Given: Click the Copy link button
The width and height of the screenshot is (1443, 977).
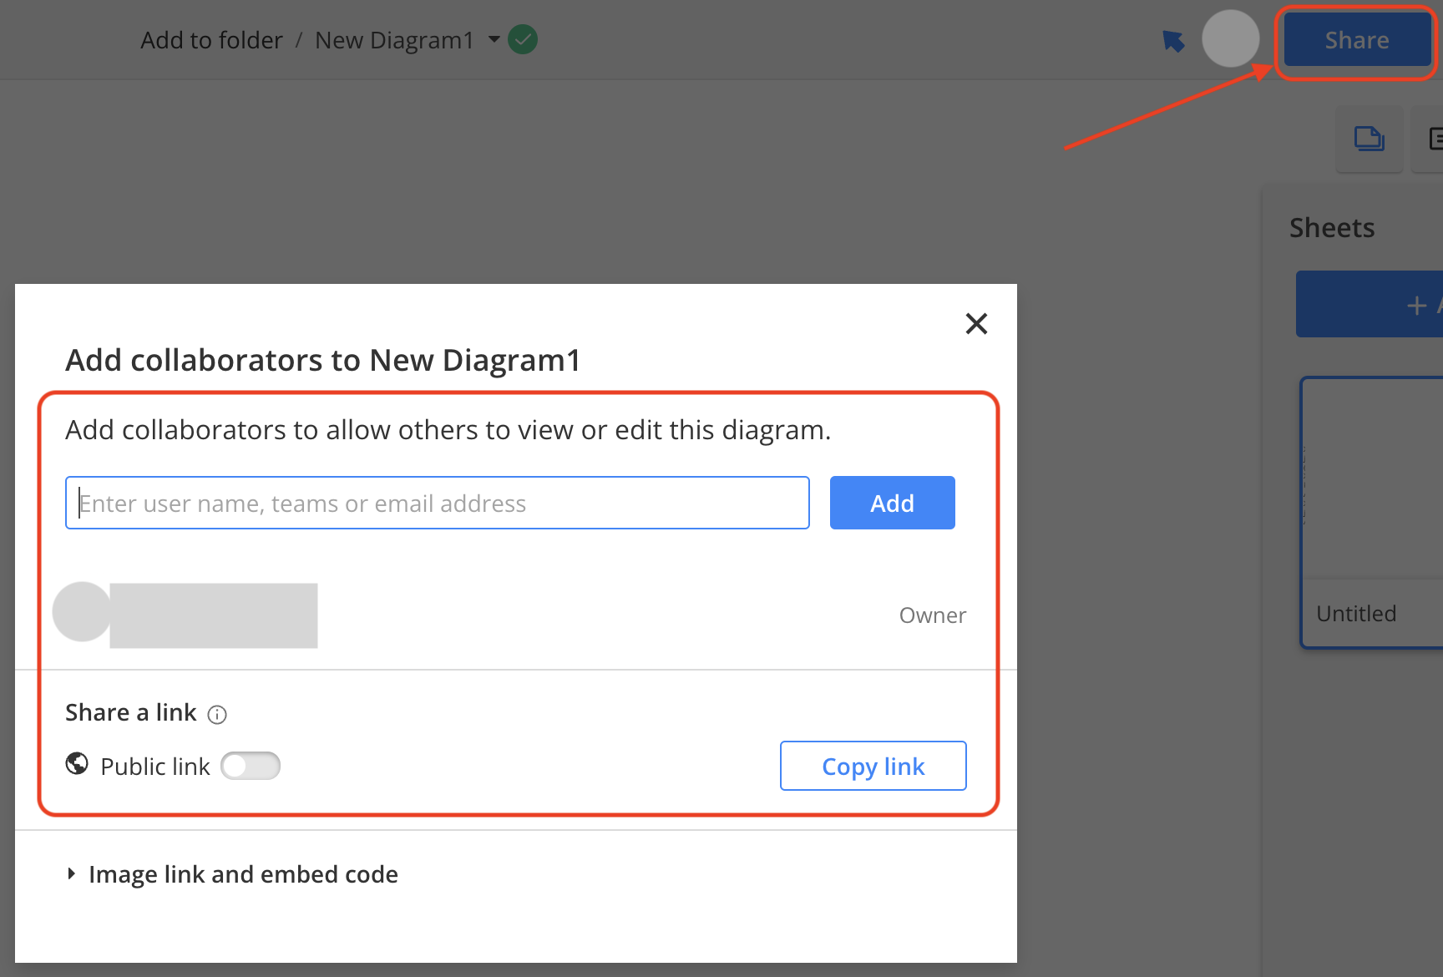Looking at the screenshot, I should click(x=873, y=765).
